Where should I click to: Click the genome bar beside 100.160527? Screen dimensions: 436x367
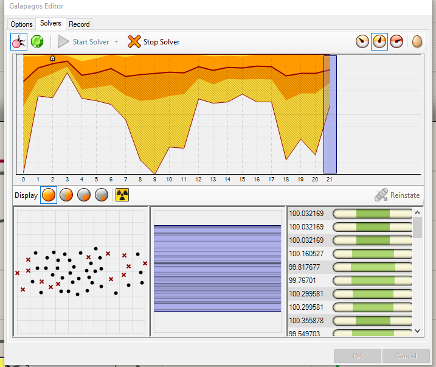tap(373, 254)
